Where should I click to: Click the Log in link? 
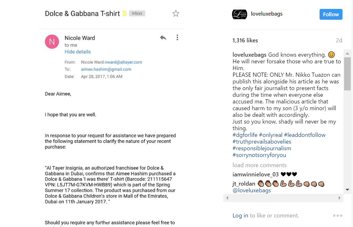[x=240, y=216]
